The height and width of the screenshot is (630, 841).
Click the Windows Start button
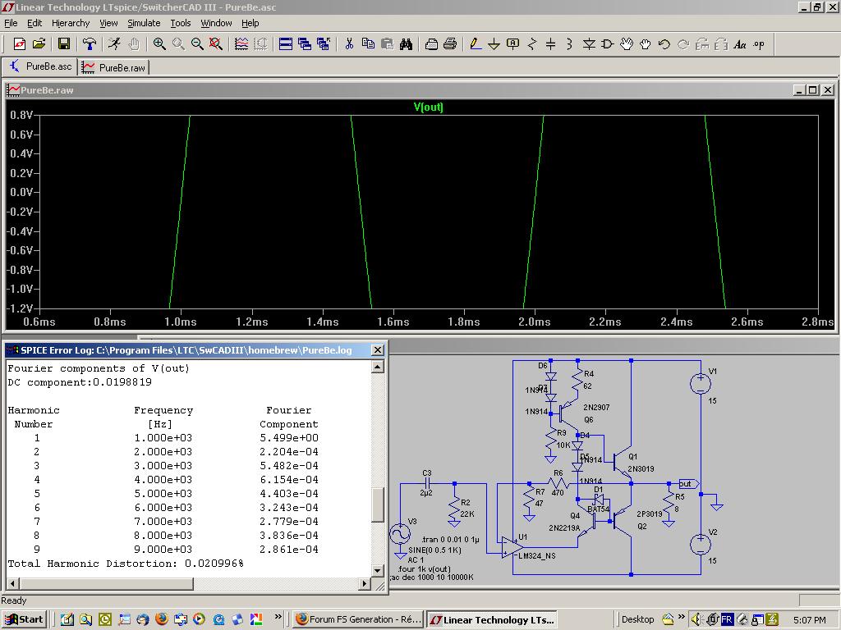(24, 619)
